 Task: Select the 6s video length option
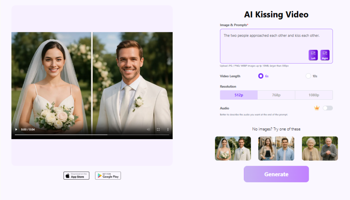click(261, 76)
